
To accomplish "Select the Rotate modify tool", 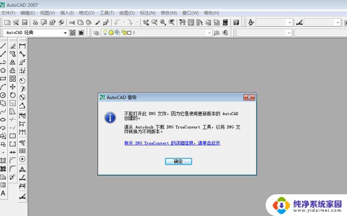I will [x=12, y=95].
